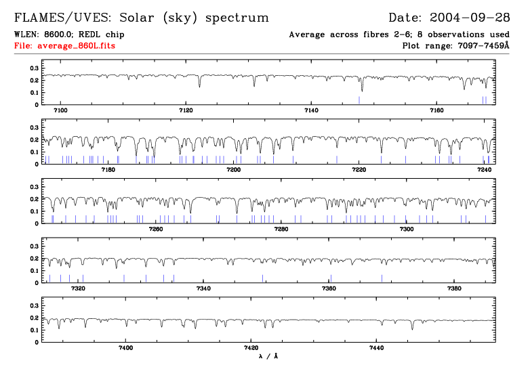
Task: Click 'Average across fibres 2-6; 8 observations used'
Action: [x=399, y=35]
